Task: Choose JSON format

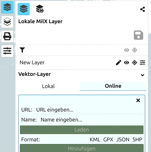Action: (123, 139)
